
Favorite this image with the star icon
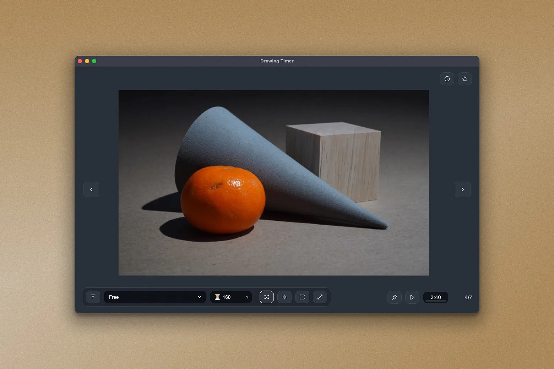[465, 79]
